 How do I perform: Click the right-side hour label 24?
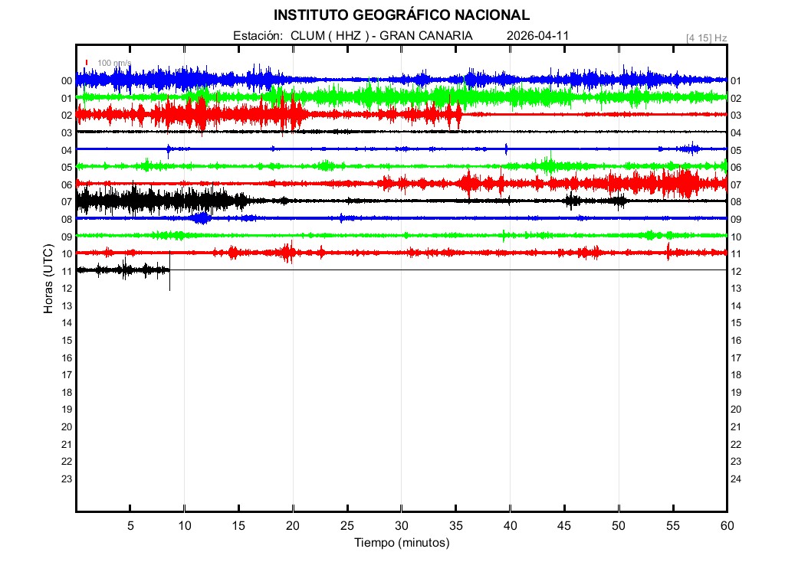click(x=736, y=479)
